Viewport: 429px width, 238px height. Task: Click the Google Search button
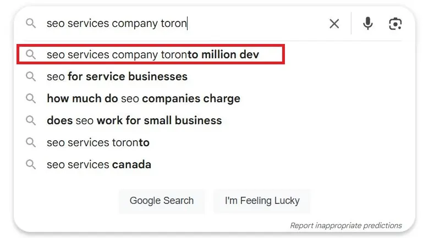click(x=162, y=201)
